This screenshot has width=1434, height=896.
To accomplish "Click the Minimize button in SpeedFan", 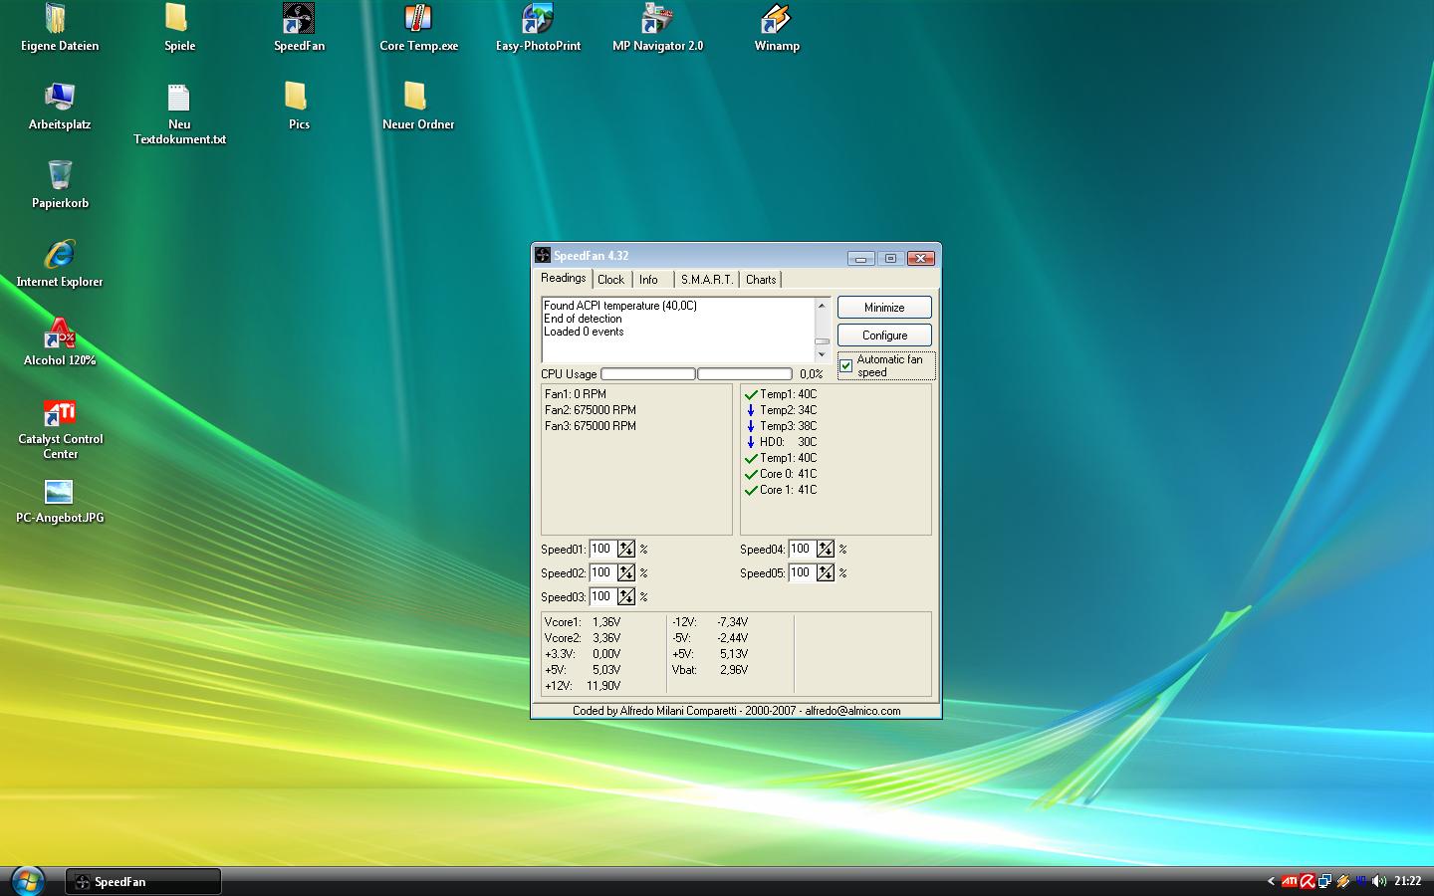I will tap(884, 308).
